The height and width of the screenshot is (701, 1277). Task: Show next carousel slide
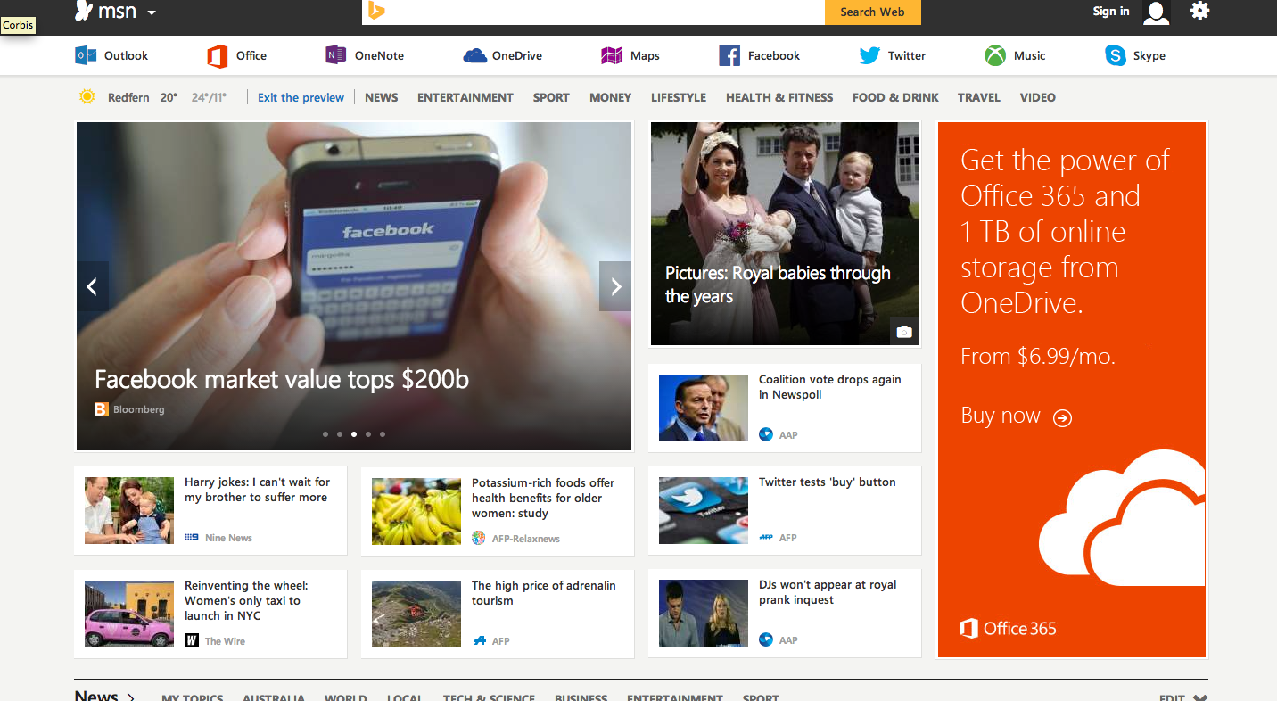[615, 286]
